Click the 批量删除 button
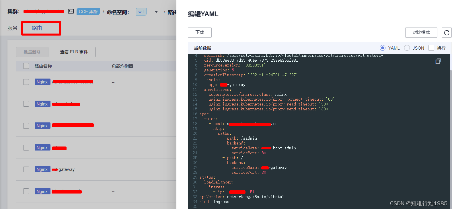Image resolution: width=452 pixels, height=209 pixels. click(32, 52)
